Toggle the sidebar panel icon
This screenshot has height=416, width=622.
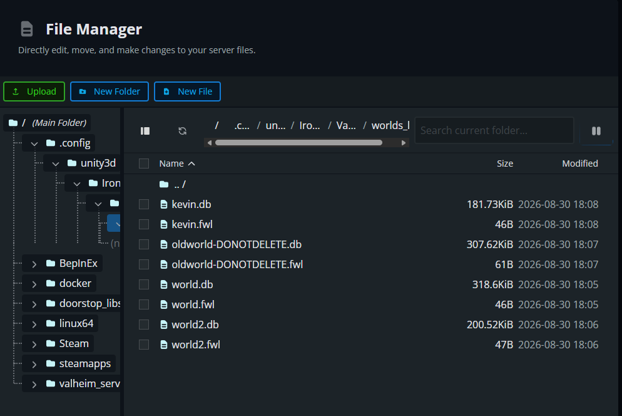(145, 131)
